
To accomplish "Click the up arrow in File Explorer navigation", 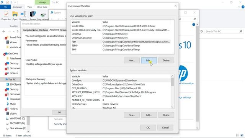I will [18, 31].
